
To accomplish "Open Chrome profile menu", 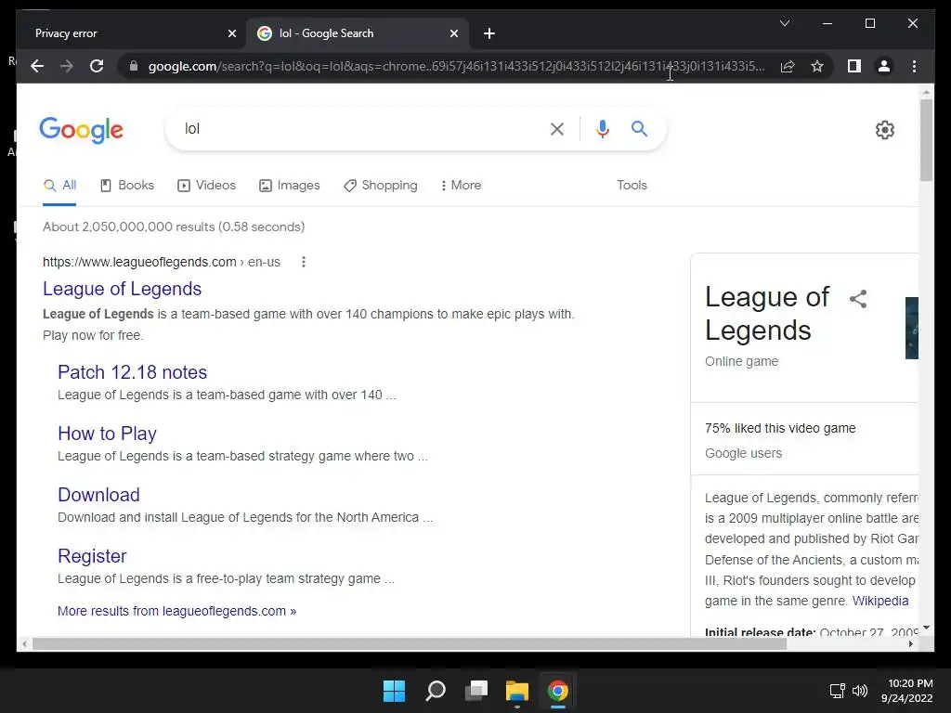I will coord(884,66).
